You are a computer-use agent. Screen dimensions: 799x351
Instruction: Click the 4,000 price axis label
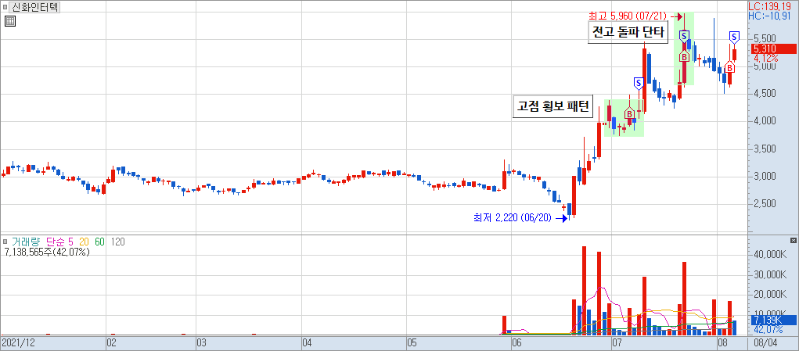(x=765, y=121)
